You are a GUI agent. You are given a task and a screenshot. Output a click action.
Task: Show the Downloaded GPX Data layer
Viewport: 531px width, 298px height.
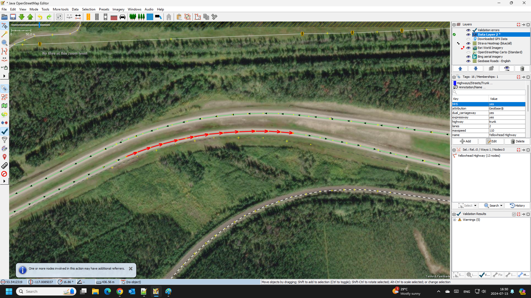tap(468, 39)
